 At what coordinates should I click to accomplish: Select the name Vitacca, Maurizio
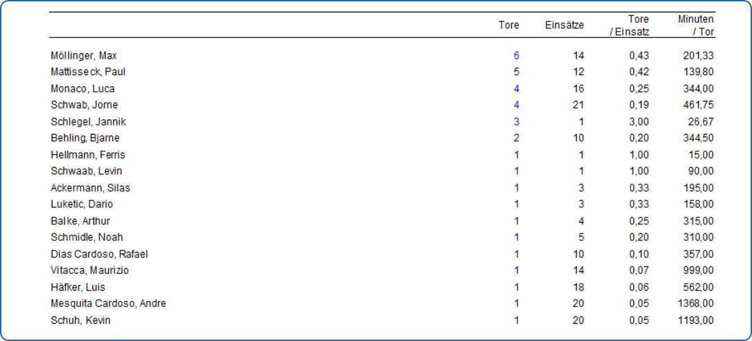[x=90, y=271]
